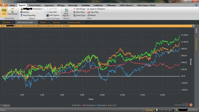The height and width of the screenshot is (112, 199).
Task: Switch to Overall report tab
Action: 43,22
